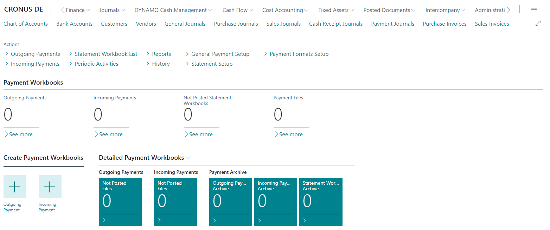This screenshot has width=550, height=230.
Task: Open the Incoming Payments Archive tile
Action: tap(276, 202)
